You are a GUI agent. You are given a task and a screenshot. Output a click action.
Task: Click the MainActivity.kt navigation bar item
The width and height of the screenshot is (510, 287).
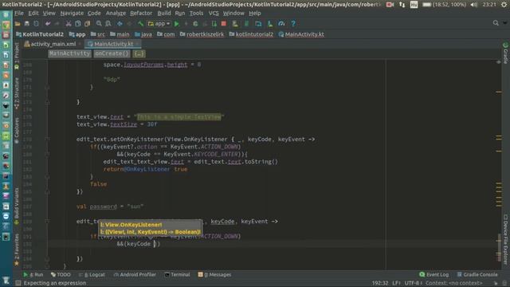(301, 34)
